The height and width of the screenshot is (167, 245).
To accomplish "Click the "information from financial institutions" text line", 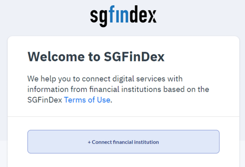I will 94,89.
